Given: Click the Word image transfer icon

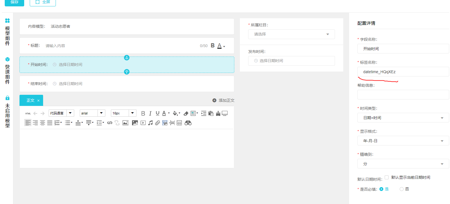Looking at the screenshot, I should 165,123.
